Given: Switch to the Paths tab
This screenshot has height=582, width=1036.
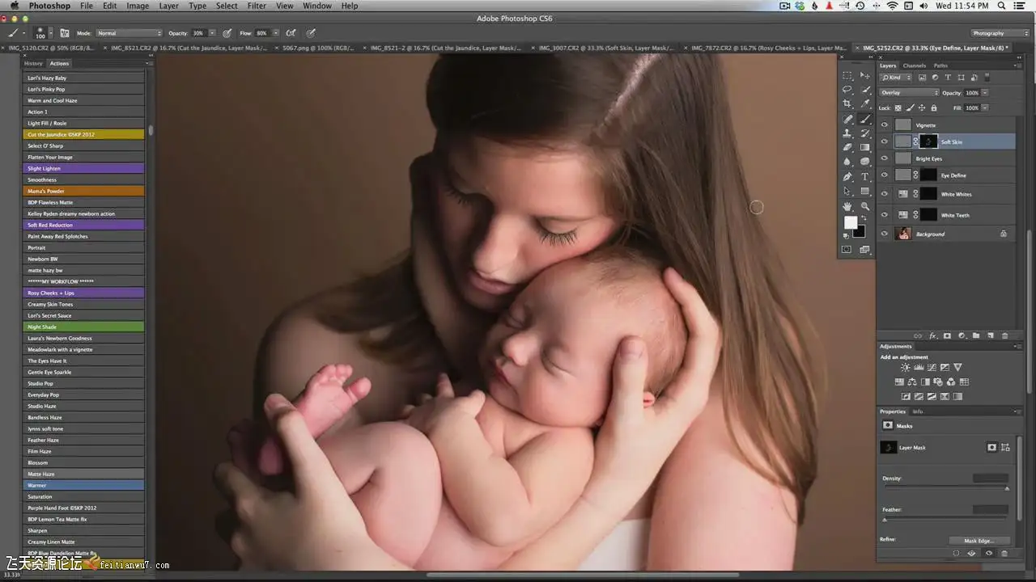Looking at the screenshot, I should (x=940, y=65).
